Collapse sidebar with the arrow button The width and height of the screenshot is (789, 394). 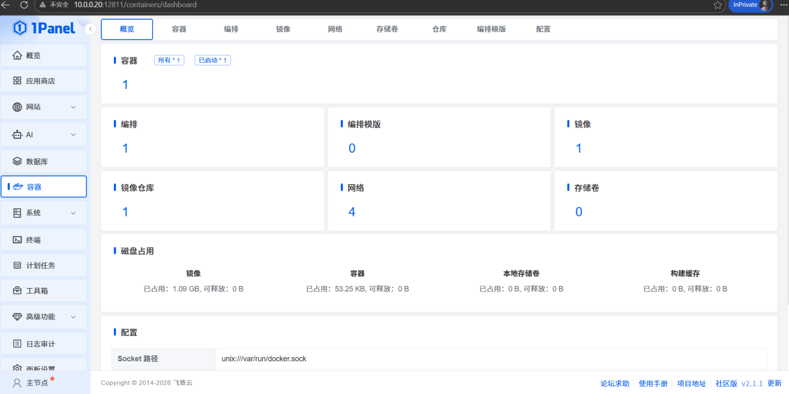pyautogui.click(x=90, y=29)
